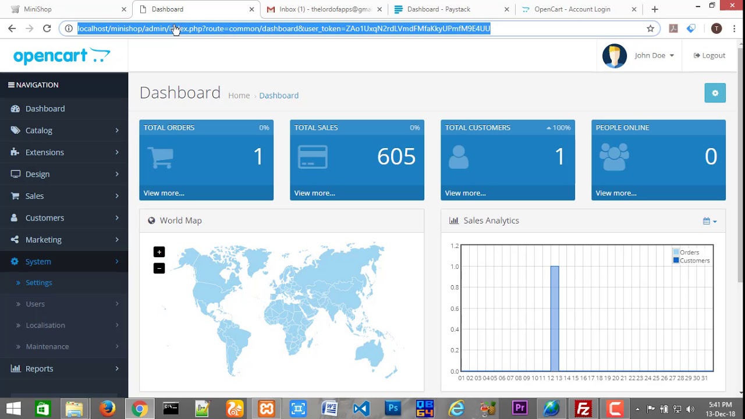Viewport: 745px width, 419px height.
Task: Reload the page in browser
Action: [x=47, y=28]
